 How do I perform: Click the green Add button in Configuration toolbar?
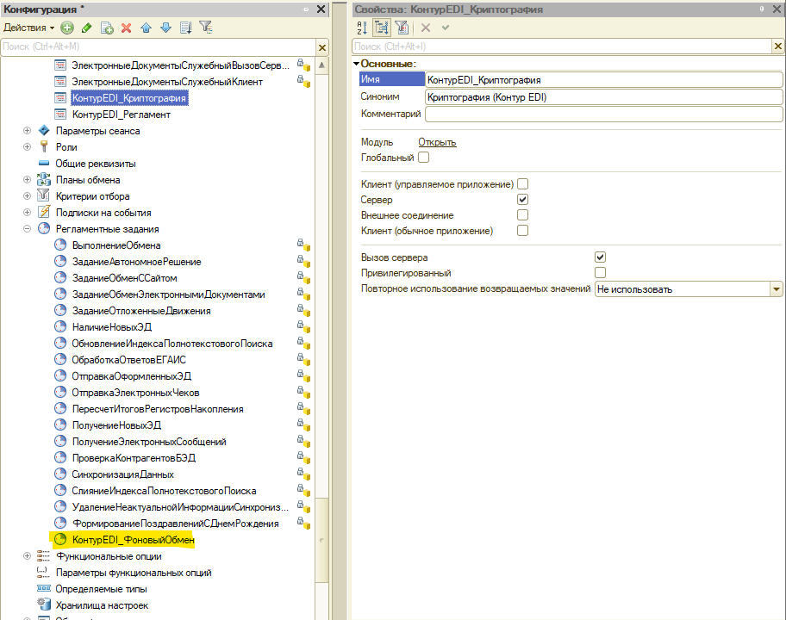click(67, 28)
